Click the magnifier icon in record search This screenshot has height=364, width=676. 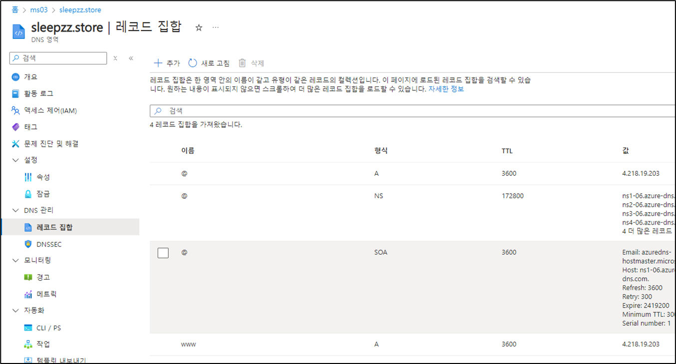coord(158,111)
